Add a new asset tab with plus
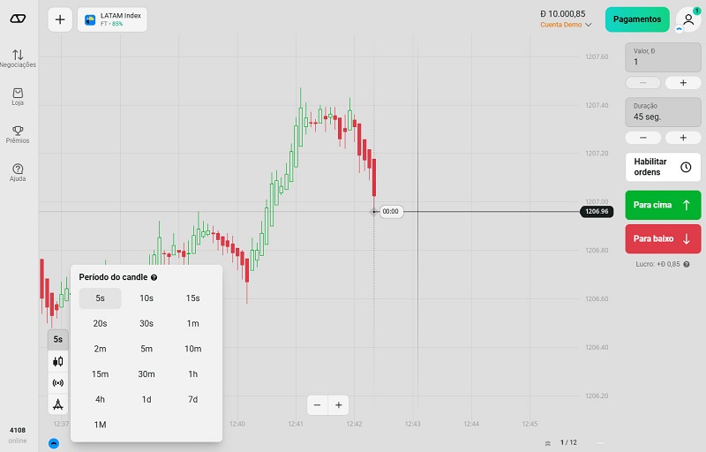Viewport: 706px width, 452px height. (60, 19)
